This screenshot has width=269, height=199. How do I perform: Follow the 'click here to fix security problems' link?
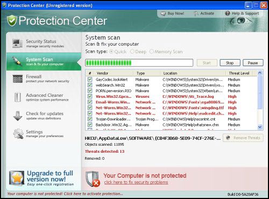point(136,182)
